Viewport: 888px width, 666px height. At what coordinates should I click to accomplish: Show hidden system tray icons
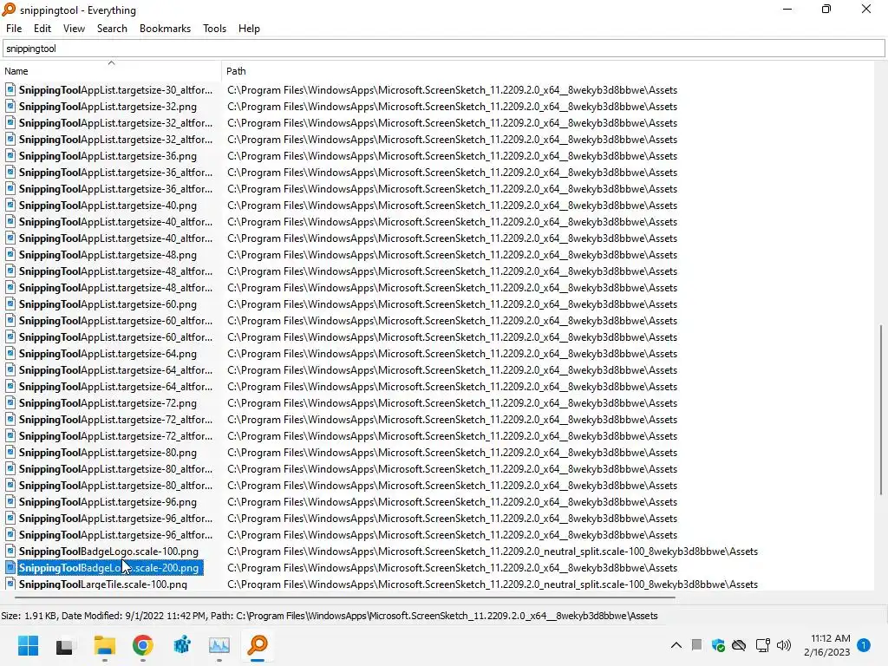tap(676, 645)
